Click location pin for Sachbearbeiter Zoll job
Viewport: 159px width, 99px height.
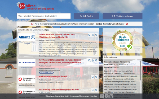tap(96, 77)
